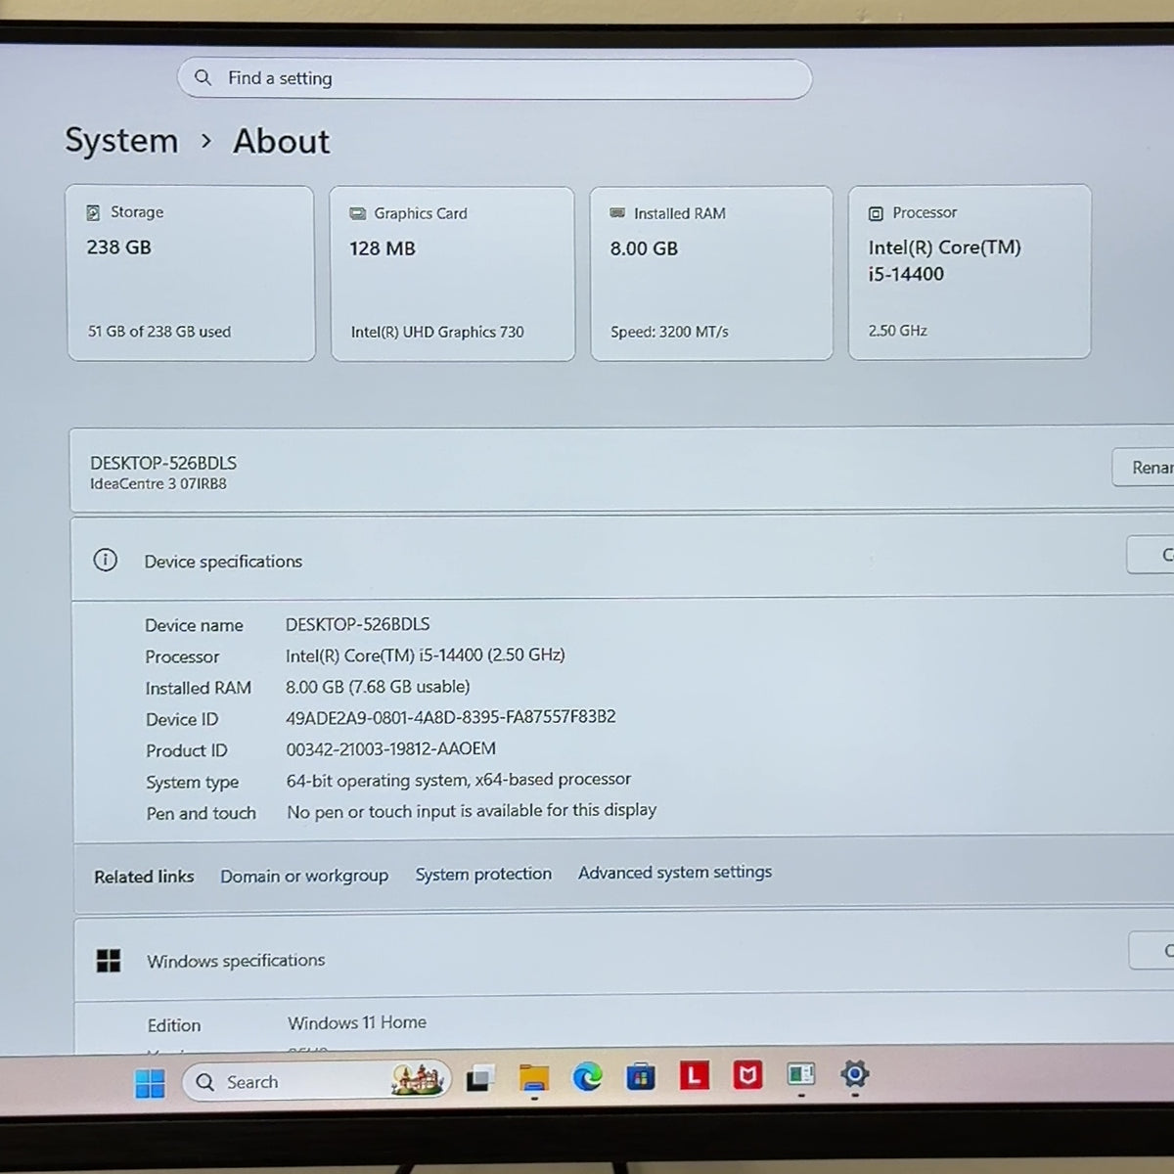Click the Storage drive icon
Image resolution: width=1174 pixels, height=1174 pixels.
[x=93, y=212]
